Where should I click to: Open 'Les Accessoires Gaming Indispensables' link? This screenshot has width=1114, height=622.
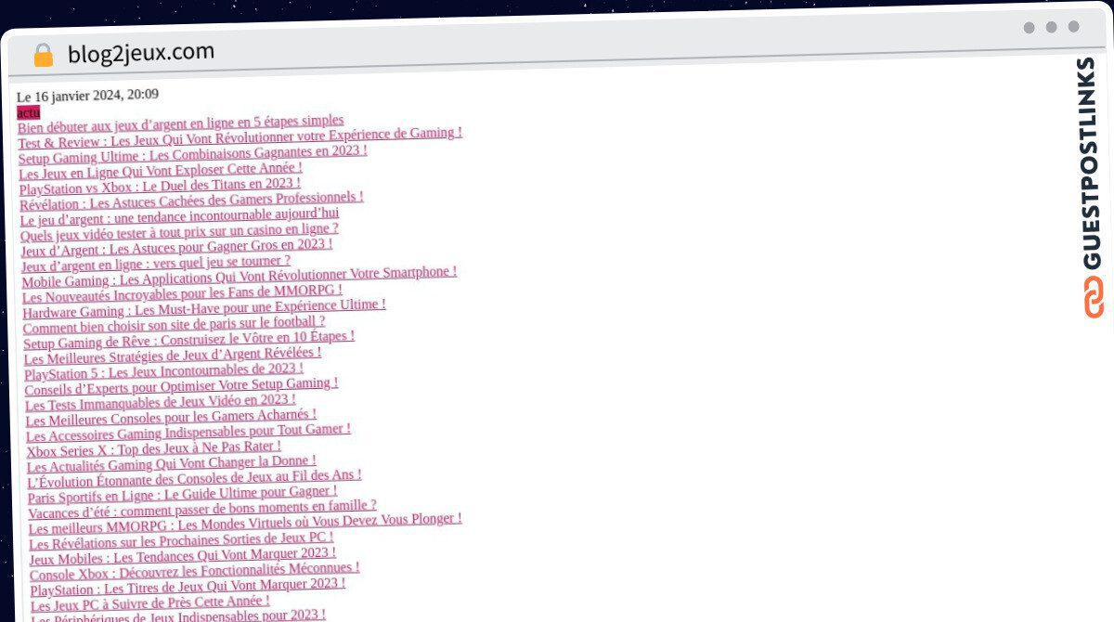(188, 434)
